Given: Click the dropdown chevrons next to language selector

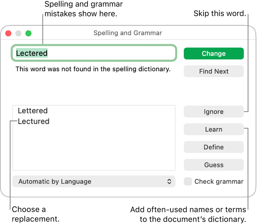Looking at the screenshot, I should (170, 181).
